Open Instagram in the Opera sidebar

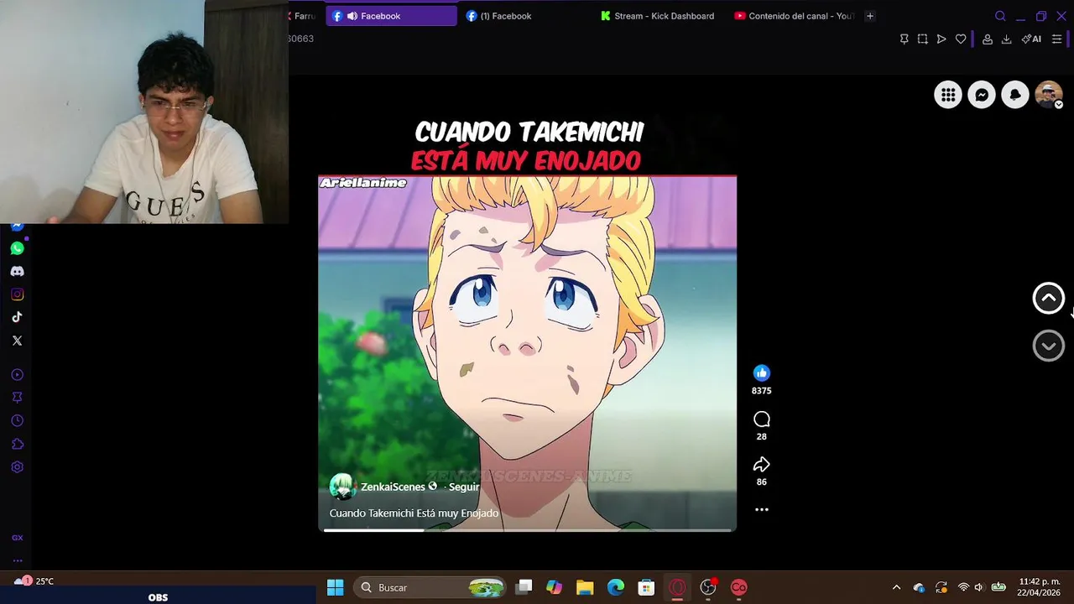pos(17,294)
